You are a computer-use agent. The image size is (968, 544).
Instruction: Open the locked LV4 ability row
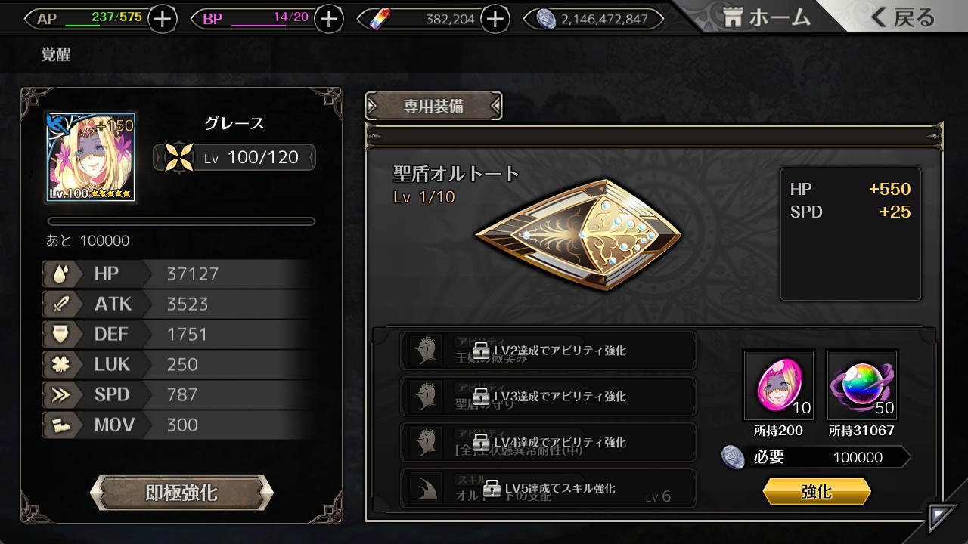coord(548,442)
